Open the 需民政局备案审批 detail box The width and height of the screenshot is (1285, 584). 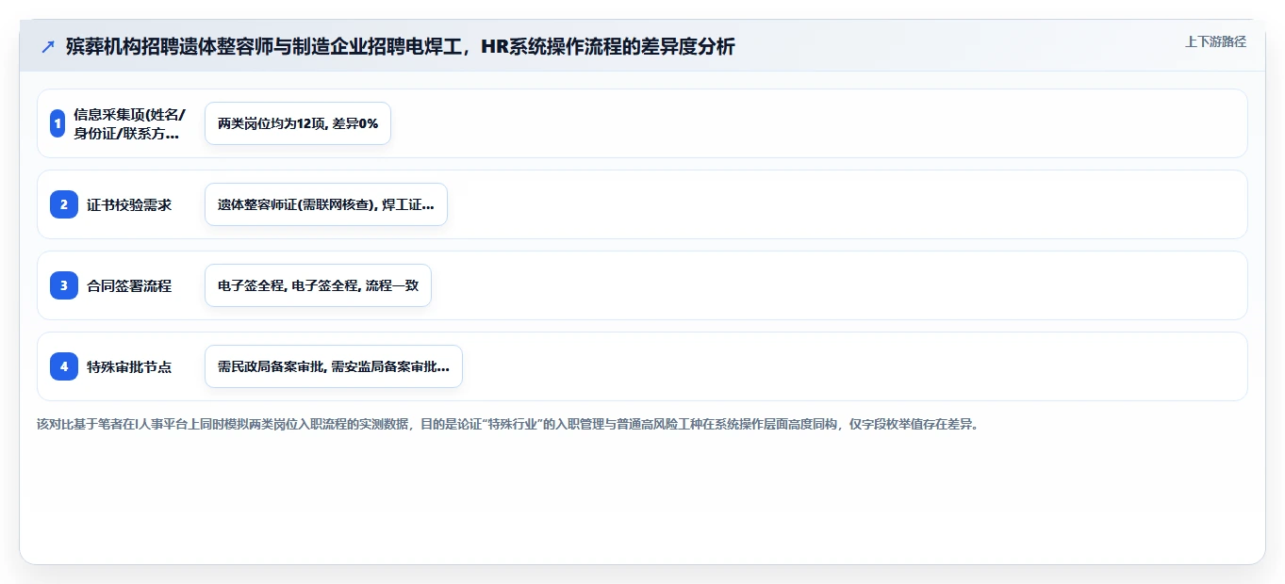pos(334,366)
